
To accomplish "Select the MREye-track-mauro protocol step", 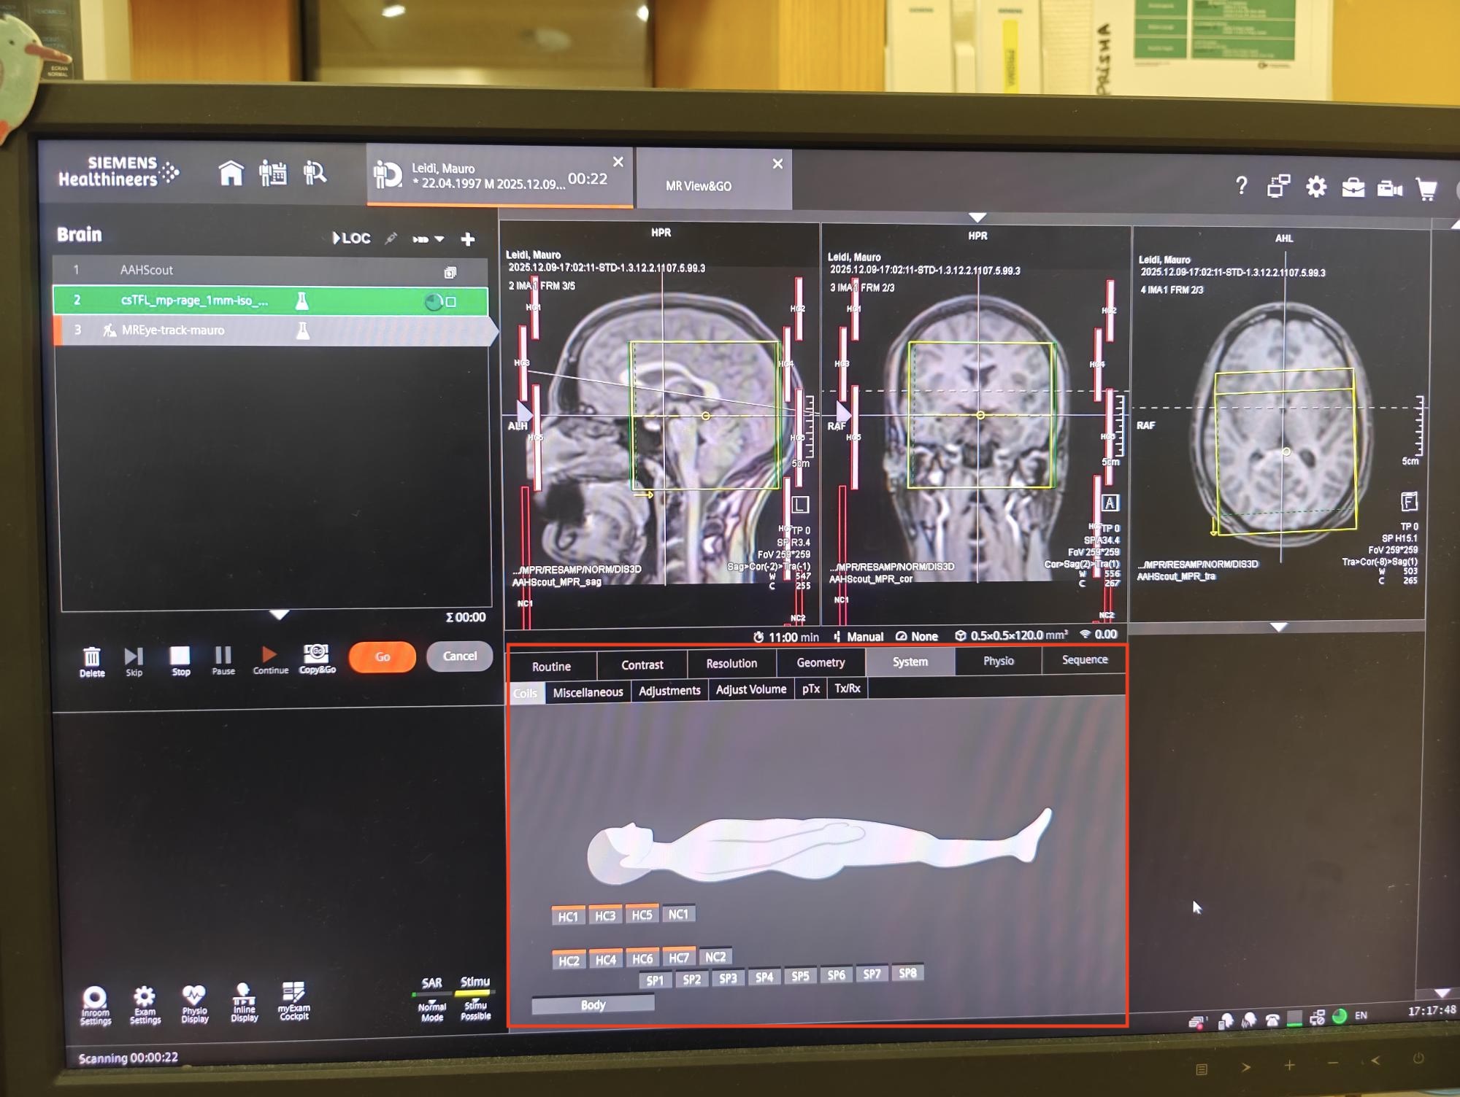I will [173, 330].
